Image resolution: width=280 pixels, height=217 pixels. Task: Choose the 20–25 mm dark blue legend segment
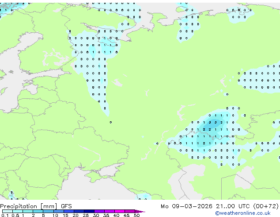(79, 211)
